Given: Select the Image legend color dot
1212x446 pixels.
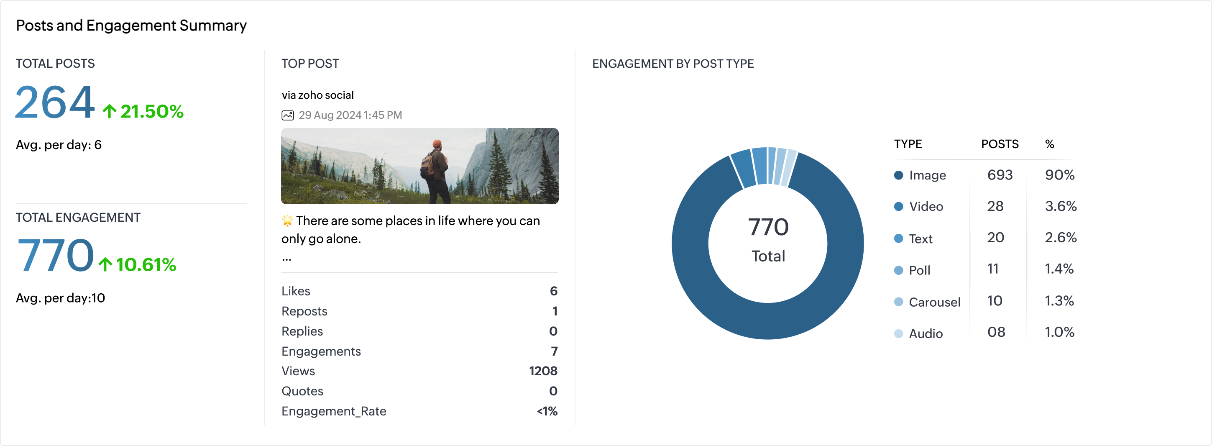Looking at the screenshot, I should tap(898, 175).
